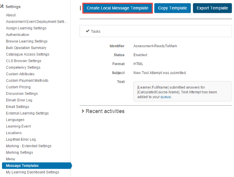The width and height of the screenshot is (234, 177).
Task: Select Authentication from the sidebar
Action: pyautogui.click(x=17, y=35)
